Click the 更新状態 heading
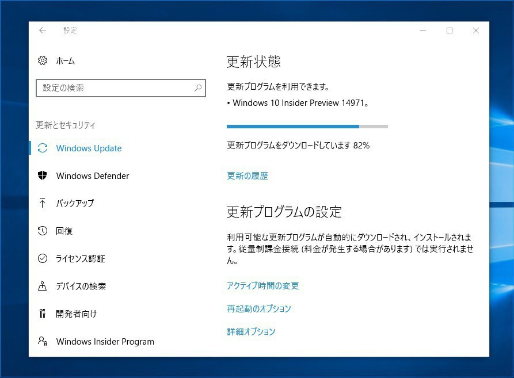The image size is (514, 378). coord(254,62)
